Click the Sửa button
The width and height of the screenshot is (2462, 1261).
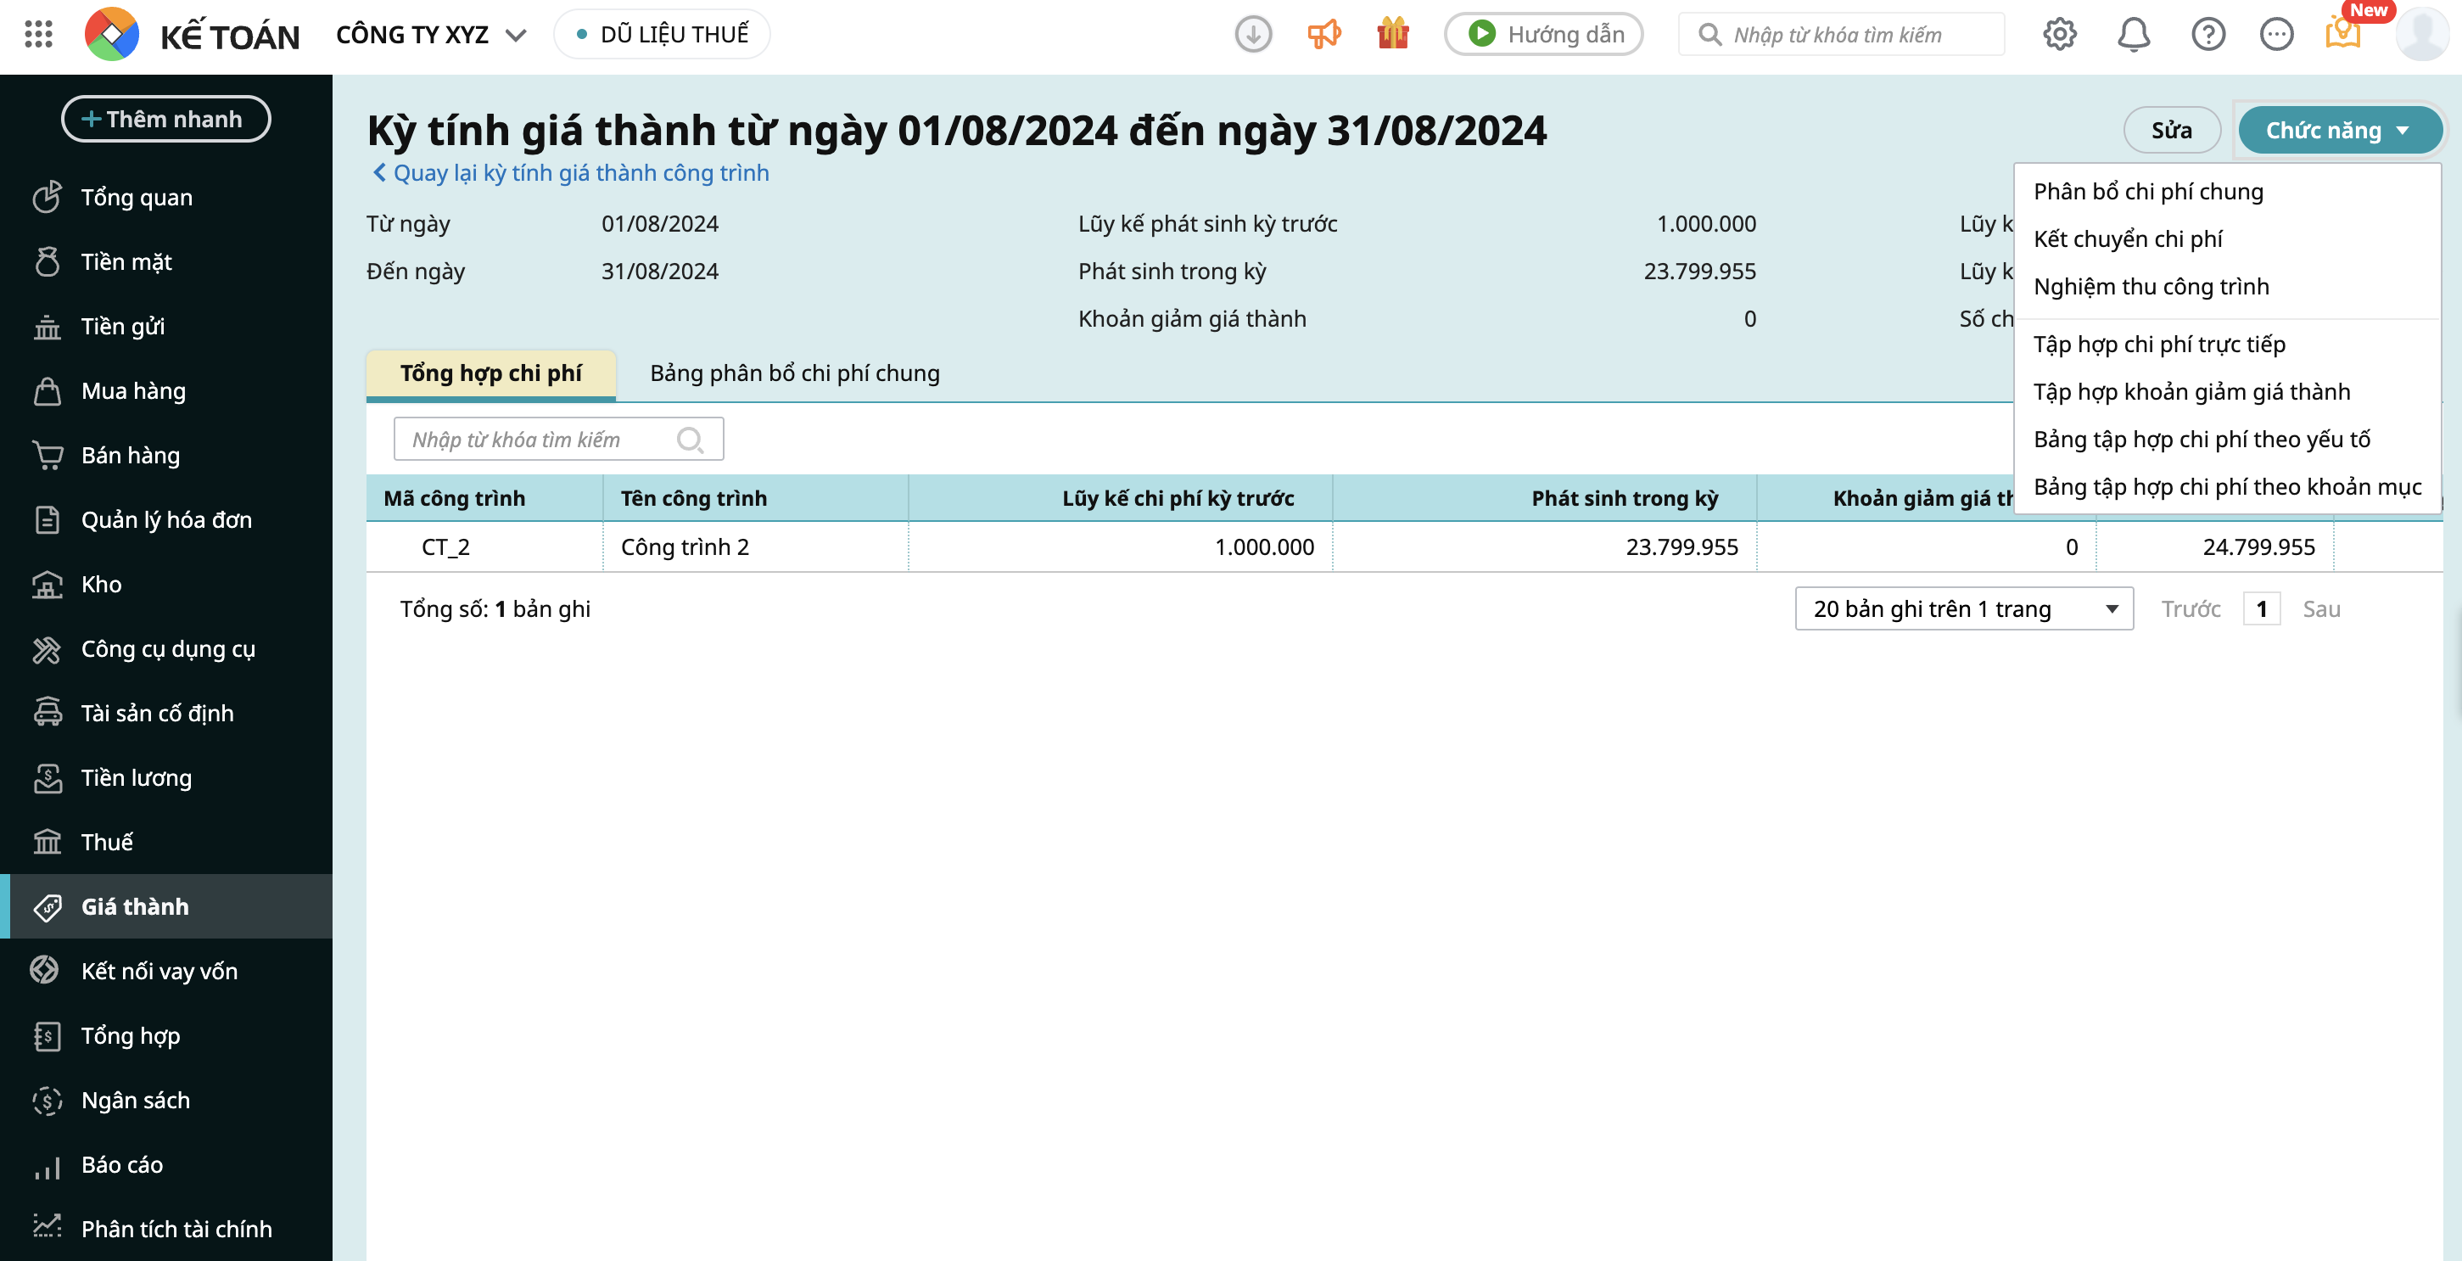[2172, 130]
